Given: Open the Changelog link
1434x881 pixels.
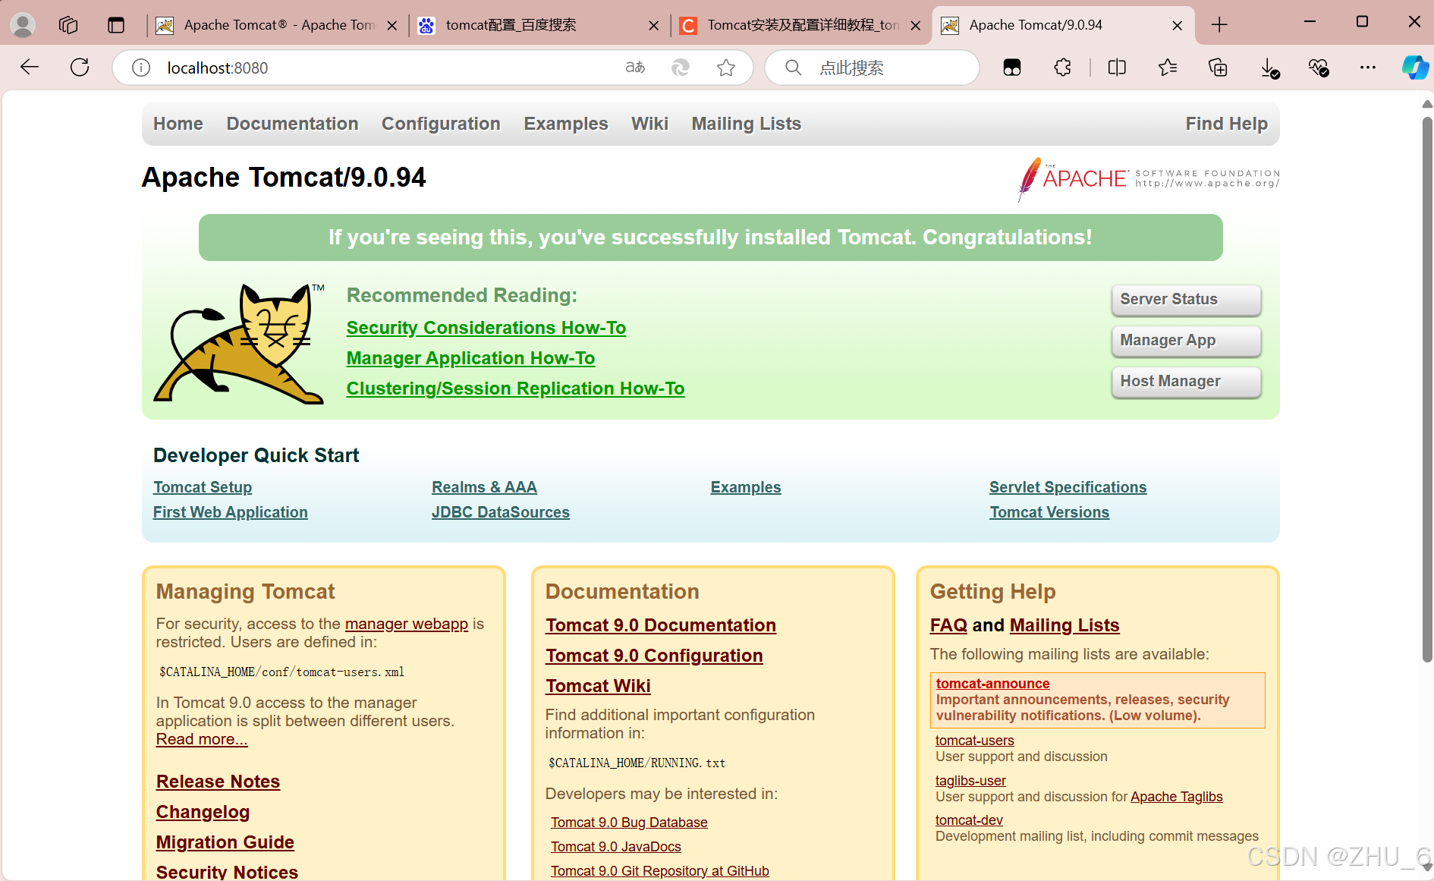Looking at the screenshot, I should pyautogui.click(x=203, y=812).
